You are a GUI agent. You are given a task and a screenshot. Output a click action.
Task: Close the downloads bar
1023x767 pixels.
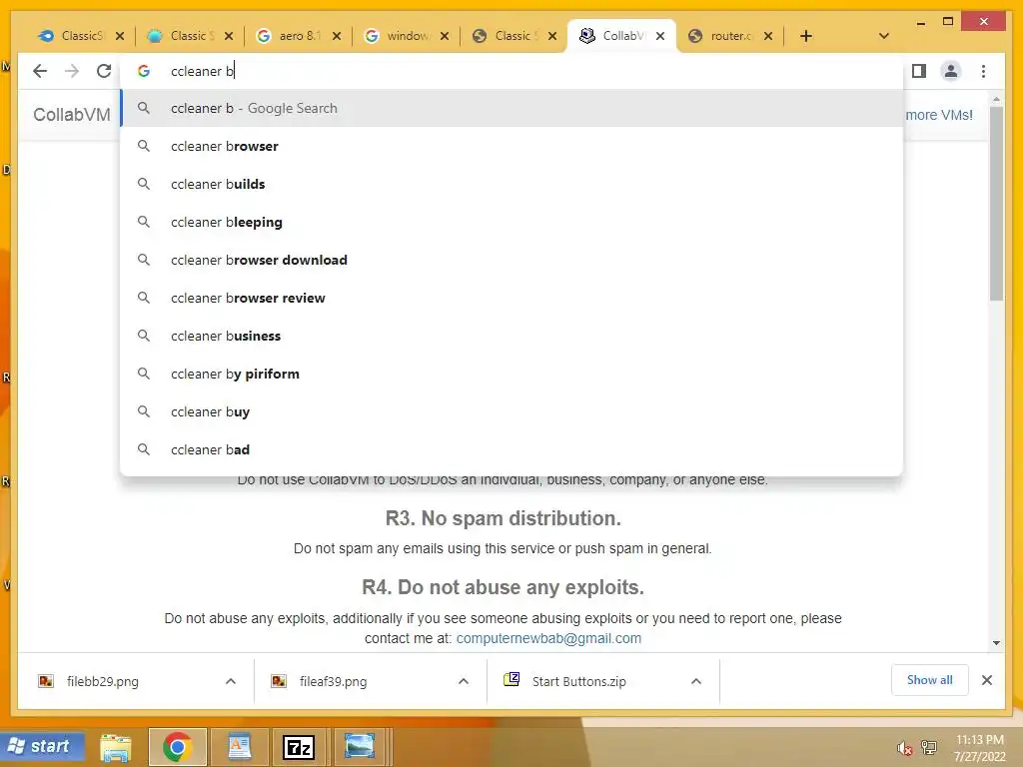[987, 680]
